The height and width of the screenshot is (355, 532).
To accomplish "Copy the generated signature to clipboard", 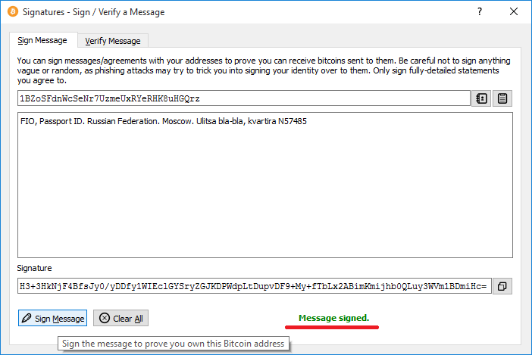I will (503, 286).
